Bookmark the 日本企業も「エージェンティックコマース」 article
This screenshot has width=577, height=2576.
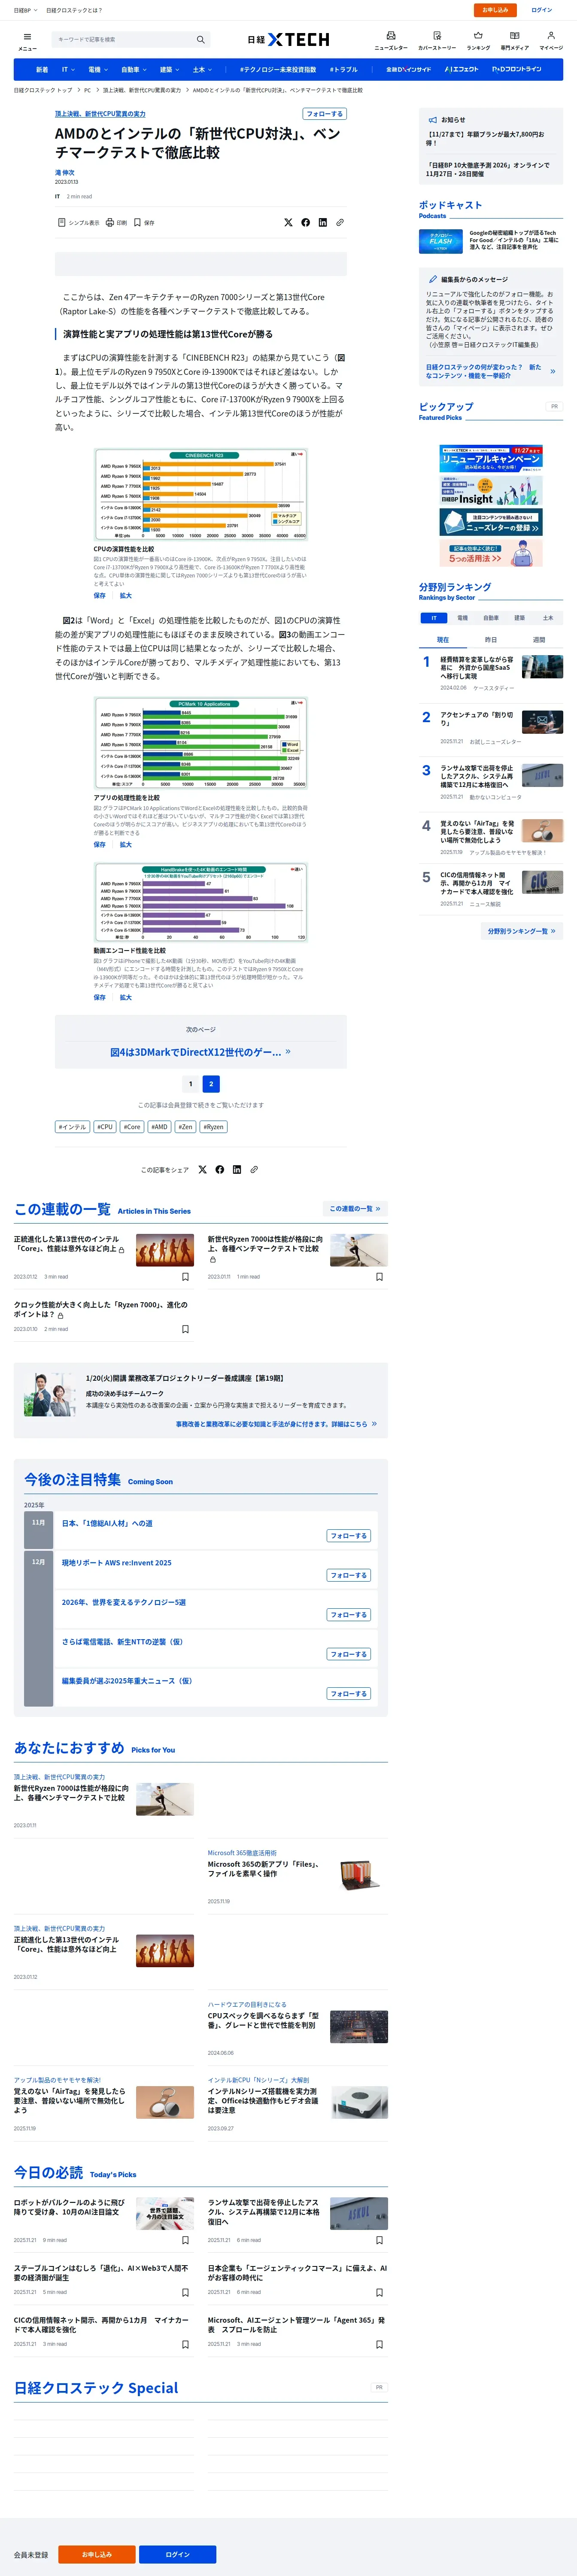pyautogui.click(x=379, y=2292)
